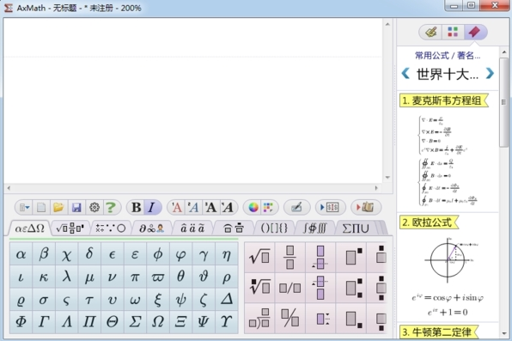Insert Greek letter omega lowercase
Screen dimensions: 512x341
[135, 300]
